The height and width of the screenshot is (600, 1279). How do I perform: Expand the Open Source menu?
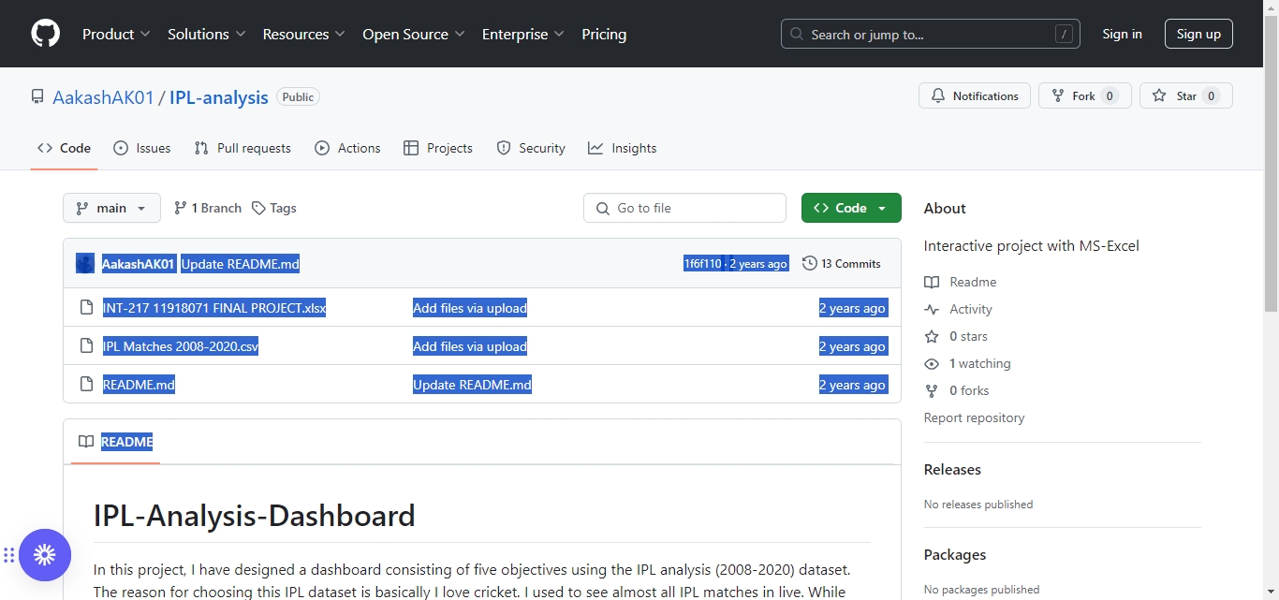click(x=413, y=34)
